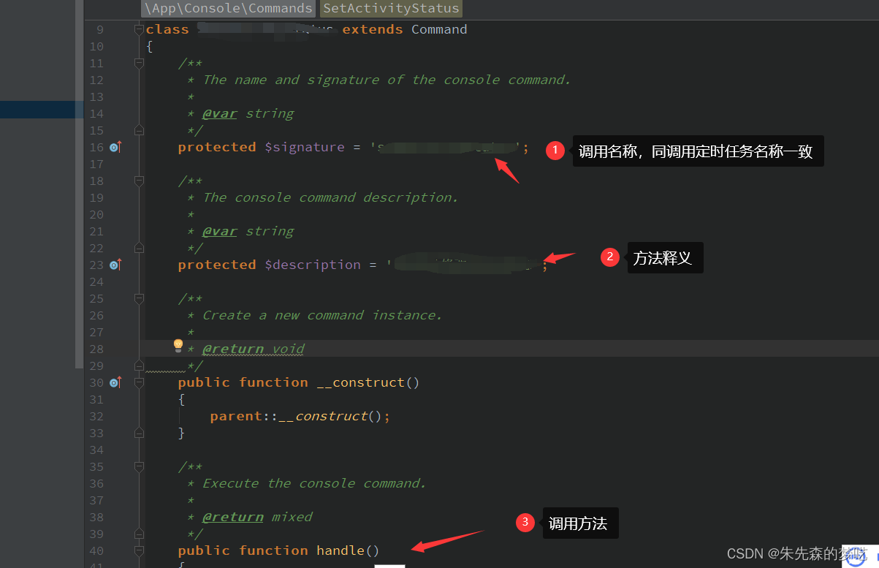Click the override marker beside __construct function
This screenshot has height=568, width=879.
click(115, 382)
